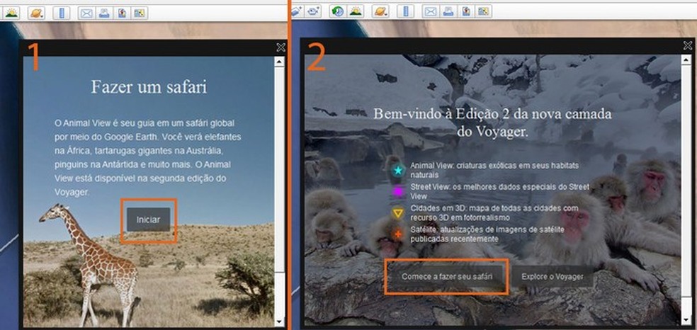697x330 pixels.
Task: Click the Comece a fazer seu safári button
Action: [447, 276]
